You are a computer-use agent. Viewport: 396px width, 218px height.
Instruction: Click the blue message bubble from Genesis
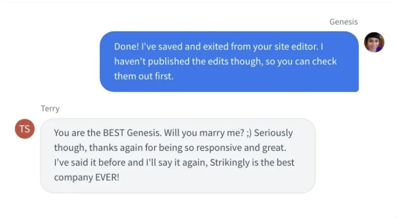(x=229, y=61)
